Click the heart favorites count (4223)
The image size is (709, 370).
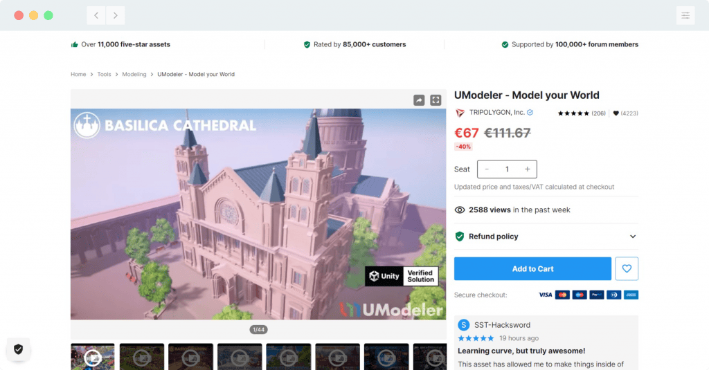point(625,113)
